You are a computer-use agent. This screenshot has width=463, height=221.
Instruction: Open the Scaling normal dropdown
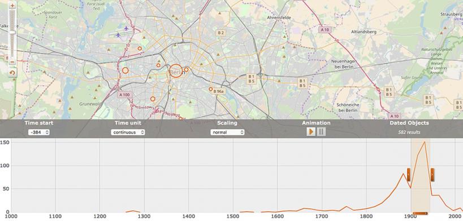(x=227, y=132)
